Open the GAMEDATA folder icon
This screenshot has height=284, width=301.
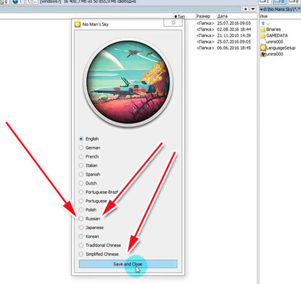coord(263,35)
